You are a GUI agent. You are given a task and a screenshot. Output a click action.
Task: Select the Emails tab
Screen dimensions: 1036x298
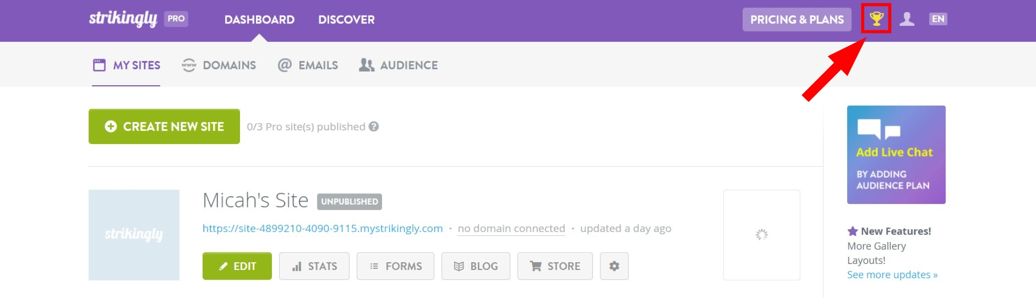(x=308, y=65)
